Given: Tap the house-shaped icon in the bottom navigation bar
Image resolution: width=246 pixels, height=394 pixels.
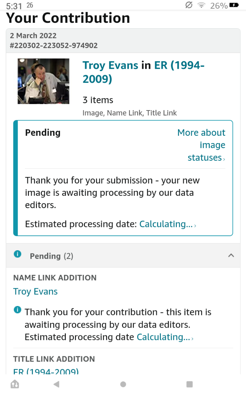Looking at the screenshot, I should pyautogui.click(x=15, y=384).
